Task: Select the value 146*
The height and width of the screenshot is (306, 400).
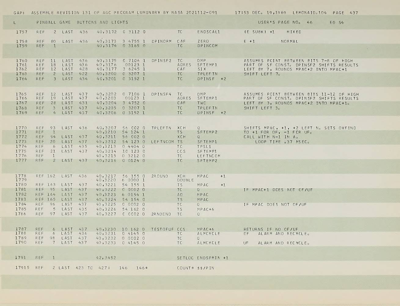Action: 142,268
